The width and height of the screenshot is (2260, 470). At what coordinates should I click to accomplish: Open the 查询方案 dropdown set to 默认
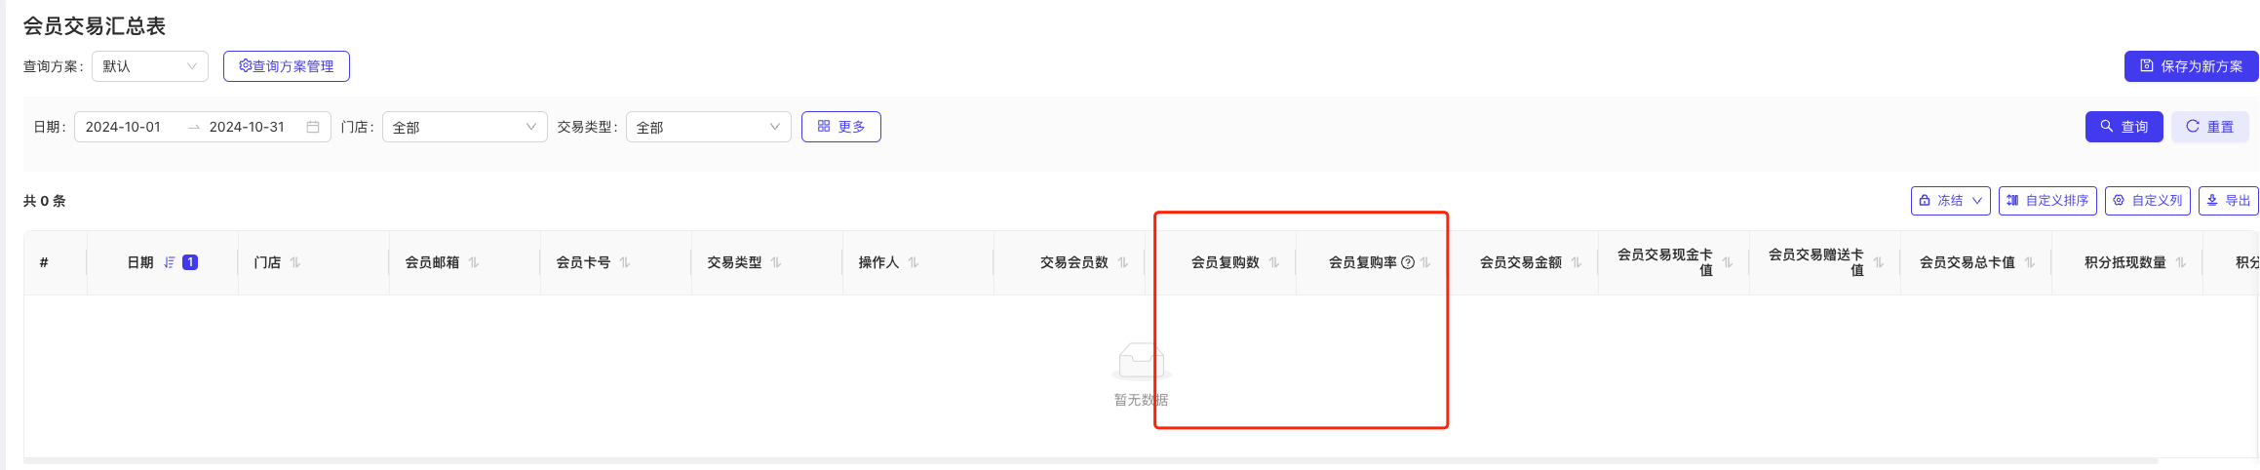click(150, 66)
